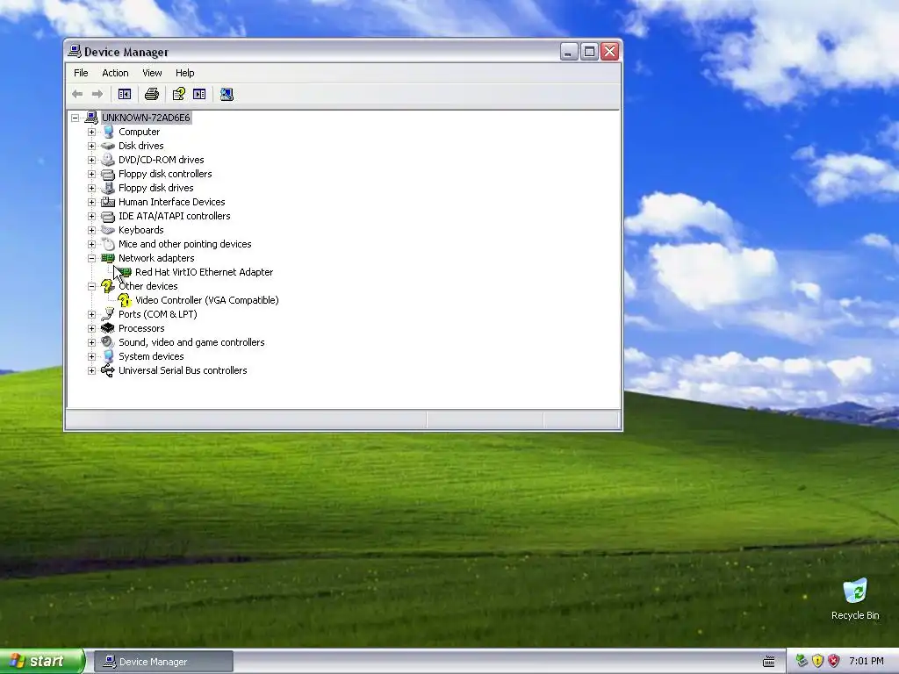This screenshot has width=899, height=674.
Task: Select the Human Interface Devices label
Action: (171, 202)
